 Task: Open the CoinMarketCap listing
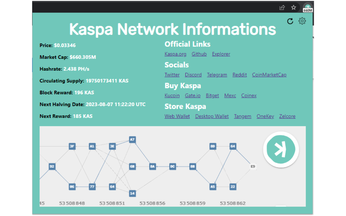[269, 75]
